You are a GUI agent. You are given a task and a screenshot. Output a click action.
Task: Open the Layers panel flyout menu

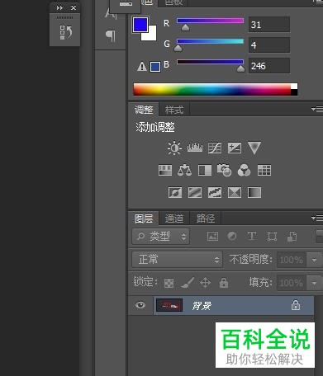[x=317, y=219]
